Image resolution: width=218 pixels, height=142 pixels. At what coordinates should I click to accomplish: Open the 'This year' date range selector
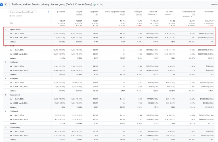tap(214, 5)
